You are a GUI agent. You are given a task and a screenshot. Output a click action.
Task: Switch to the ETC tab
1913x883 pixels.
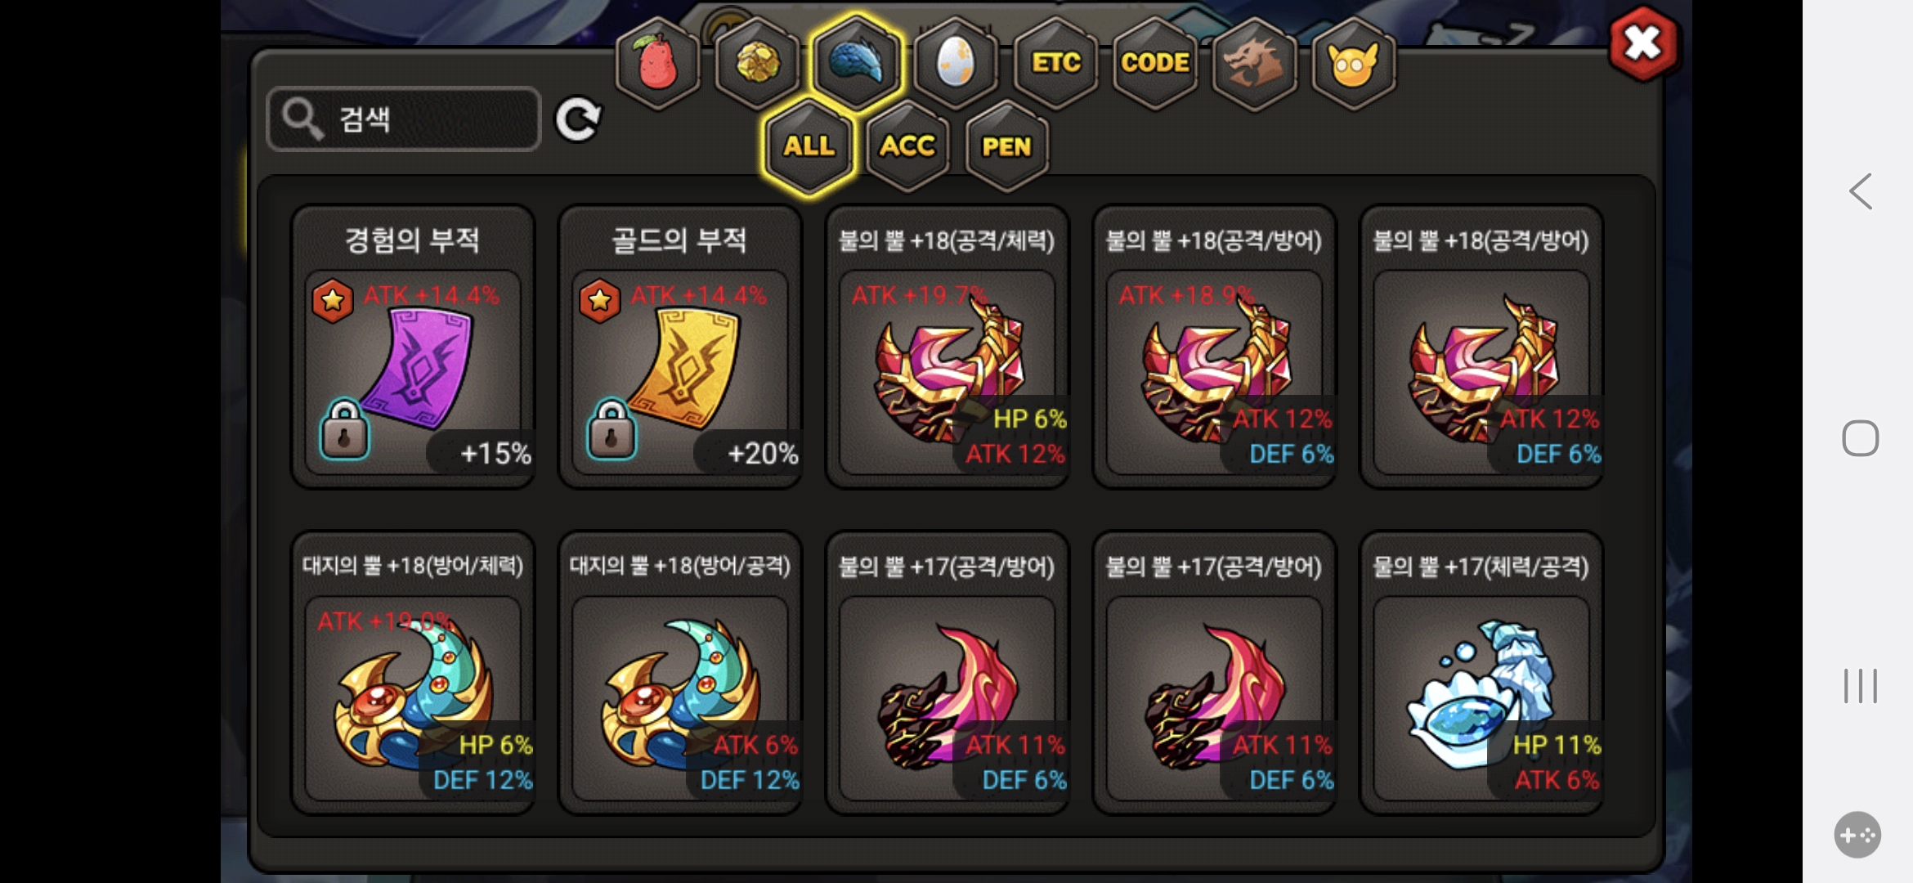pos(1055,63)
